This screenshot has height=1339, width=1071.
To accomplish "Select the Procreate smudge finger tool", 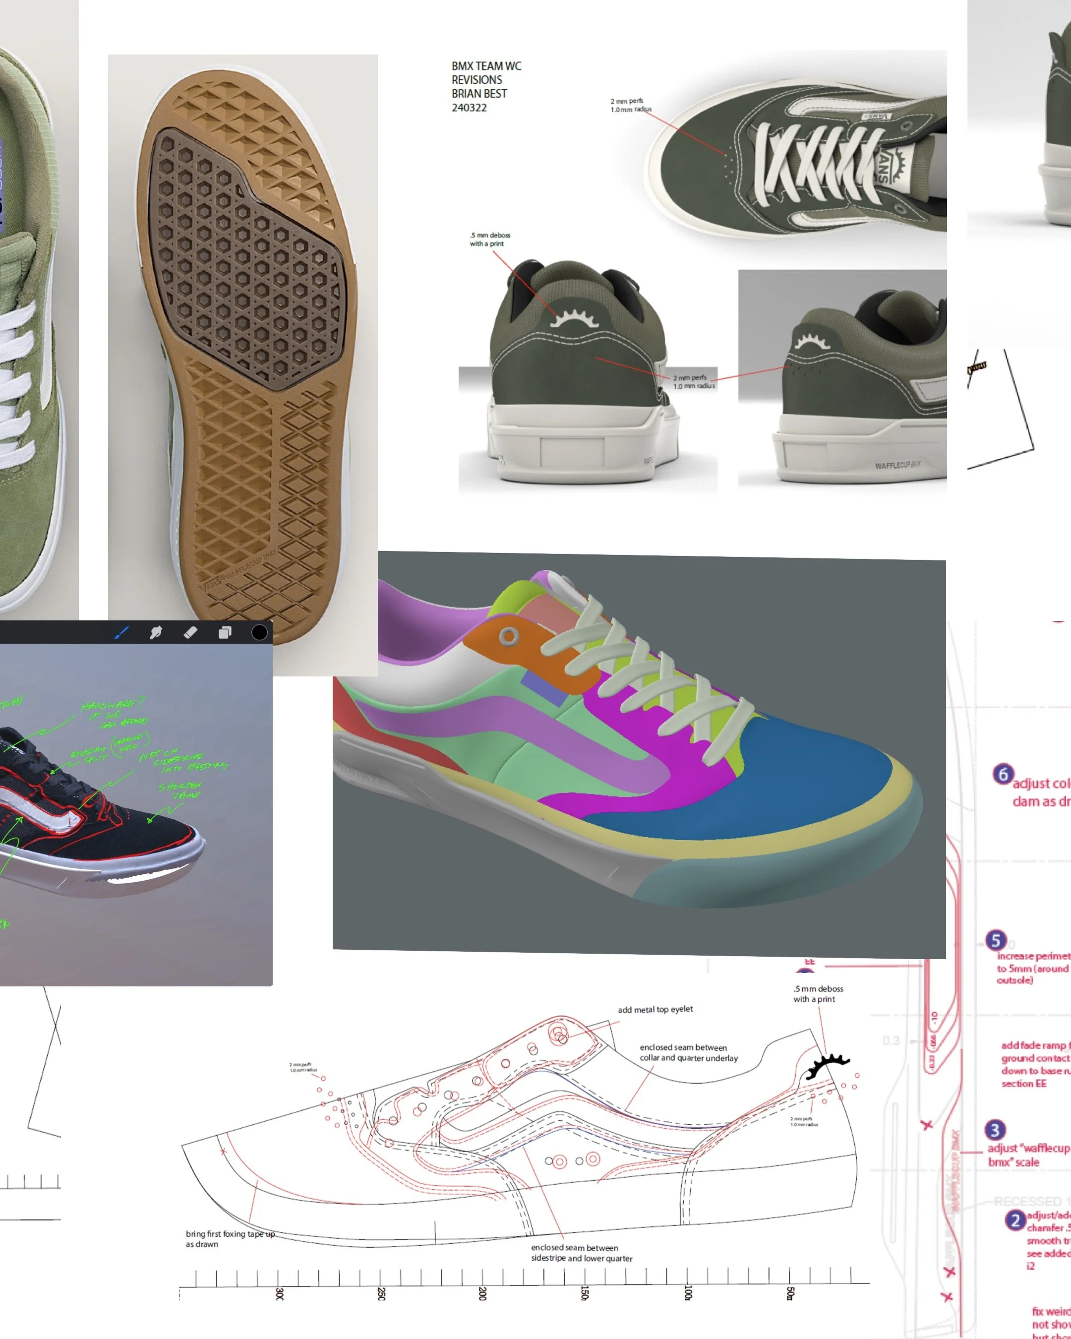I will point(156,632).
